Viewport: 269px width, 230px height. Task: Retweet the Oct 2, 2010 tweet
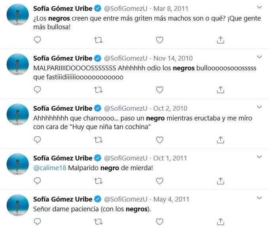(x=99, y=140)
